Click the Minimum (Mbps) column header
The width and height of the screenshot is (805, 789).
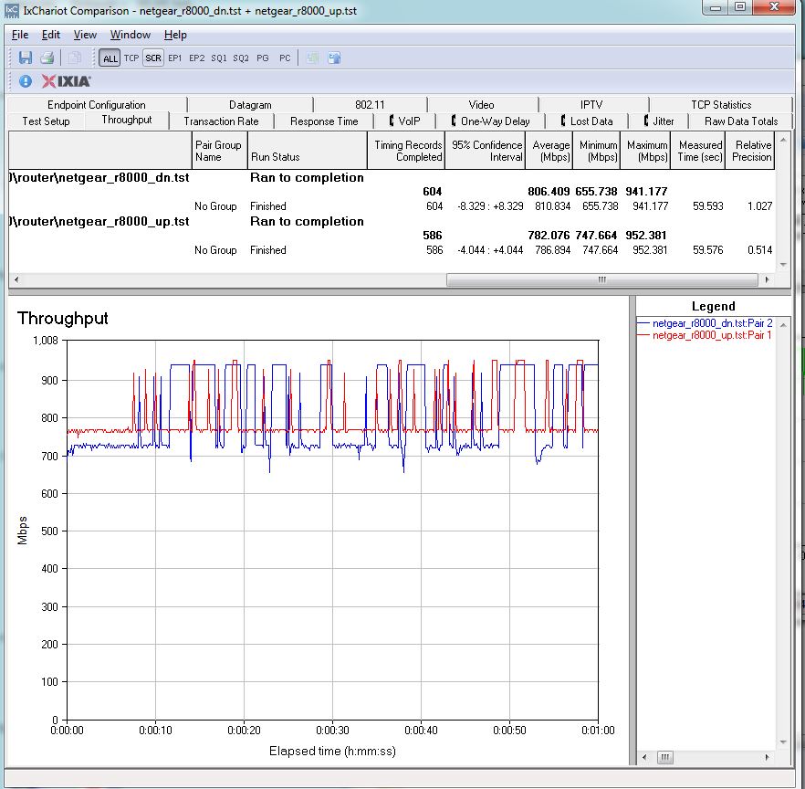click(x=597, y=151)
